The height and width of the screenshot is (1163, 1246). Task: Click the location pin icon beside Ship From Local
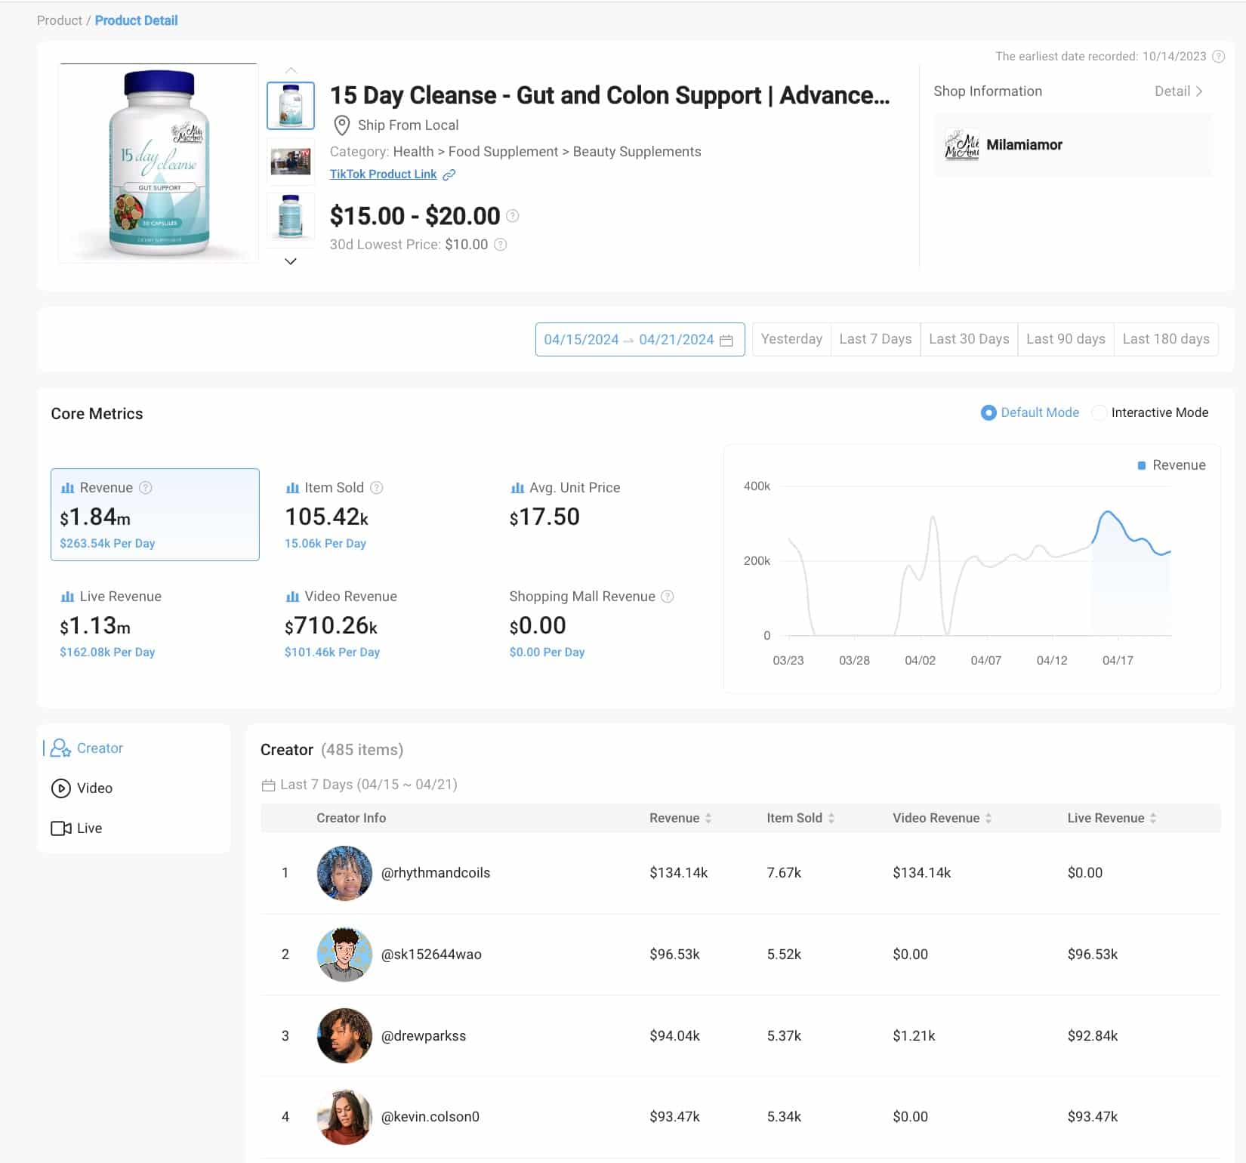(342, 125)
